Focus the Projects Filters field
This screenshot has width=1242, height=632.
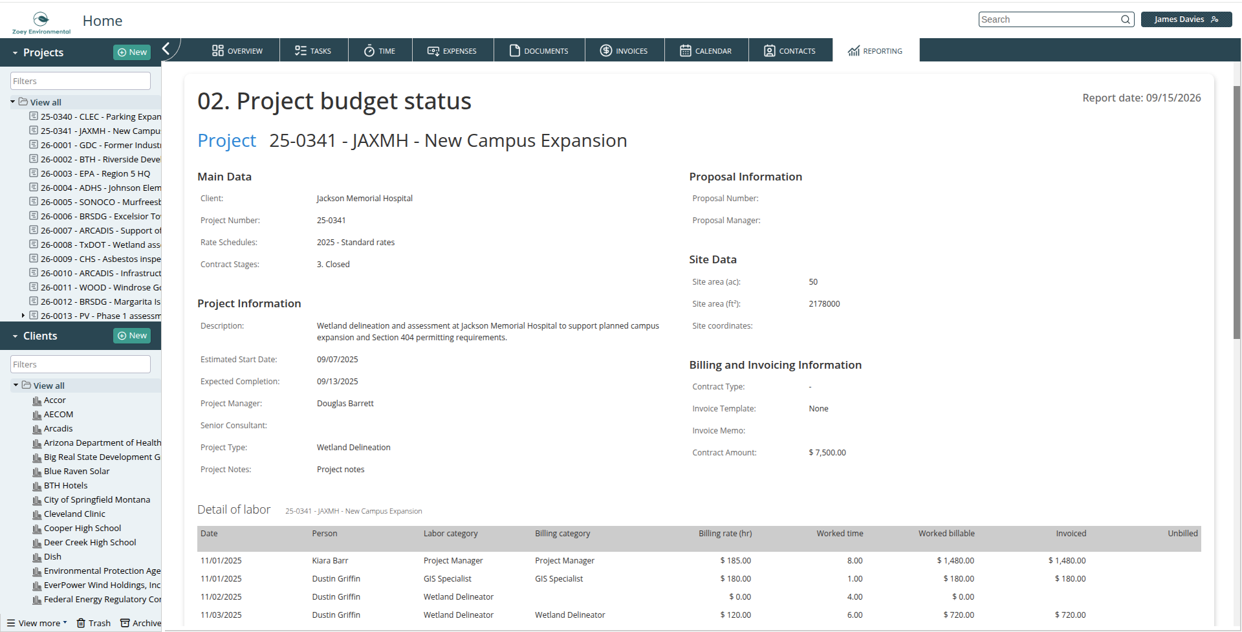[x=80, y=81]
